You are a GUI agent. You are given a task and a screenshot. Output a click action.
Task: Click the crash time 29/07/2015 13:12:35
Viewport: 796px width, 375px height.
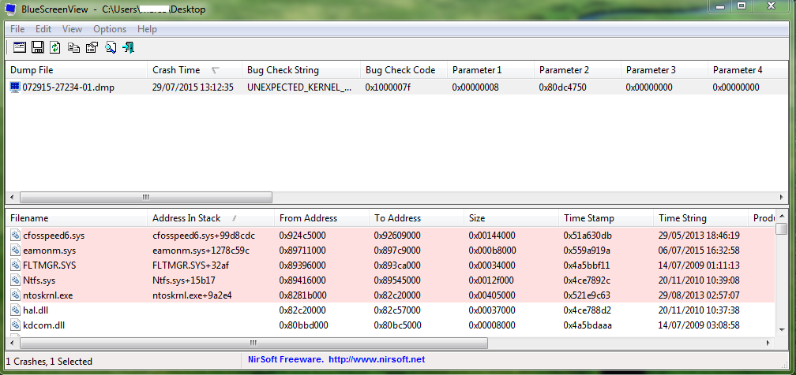click(193, 87)
